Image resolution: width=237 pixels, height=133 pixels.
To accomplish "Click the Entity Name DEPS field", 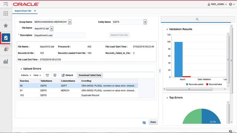I will (128, 22).
